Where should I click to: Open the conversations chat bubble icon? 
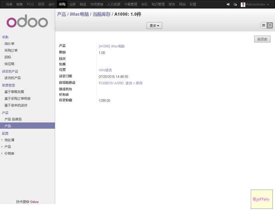click(x=235, y=4)
